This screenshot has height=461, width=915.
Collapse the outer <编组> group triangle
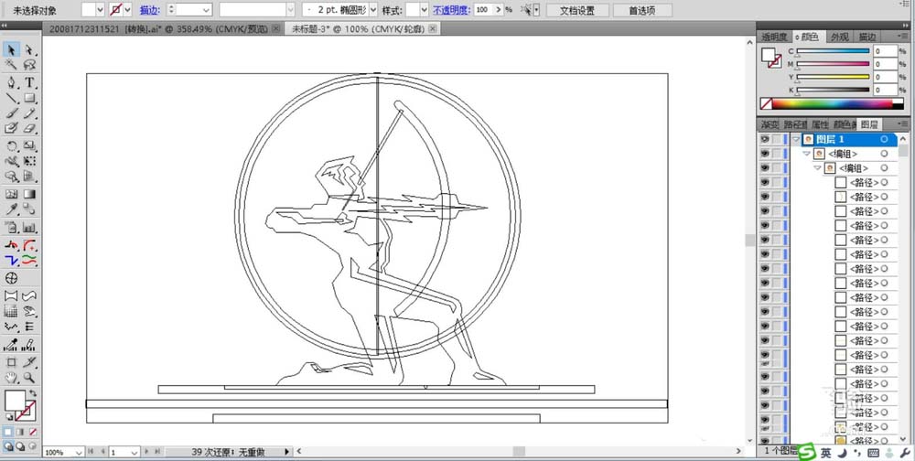806,154
